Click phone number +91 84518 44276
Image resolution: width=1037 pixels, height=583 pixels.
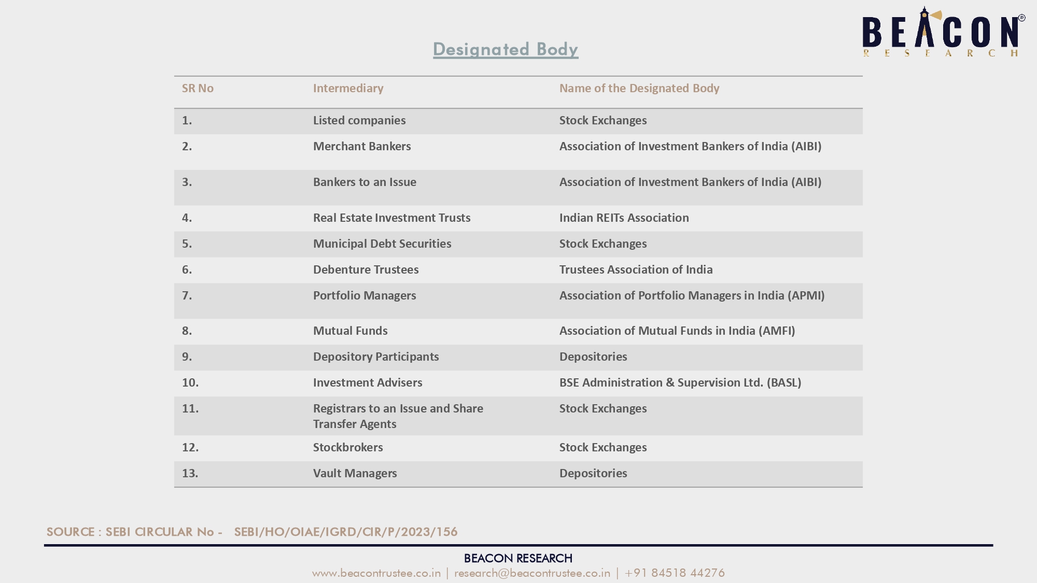pos(675,573)
